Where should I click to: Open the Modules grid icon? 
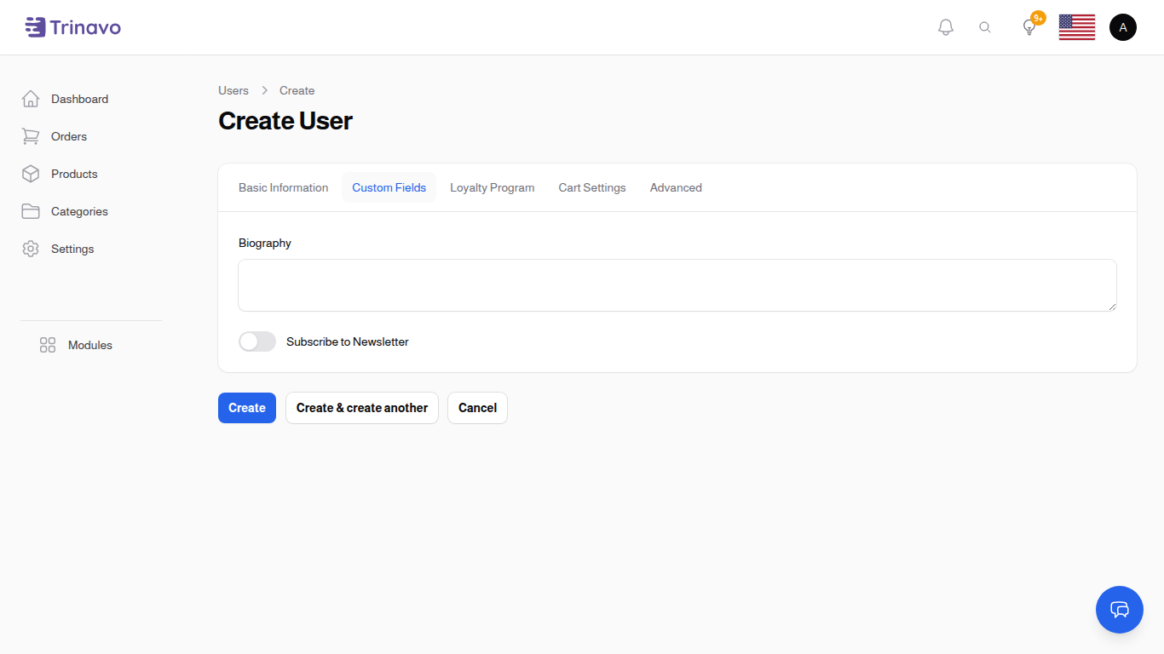point(47,345)
